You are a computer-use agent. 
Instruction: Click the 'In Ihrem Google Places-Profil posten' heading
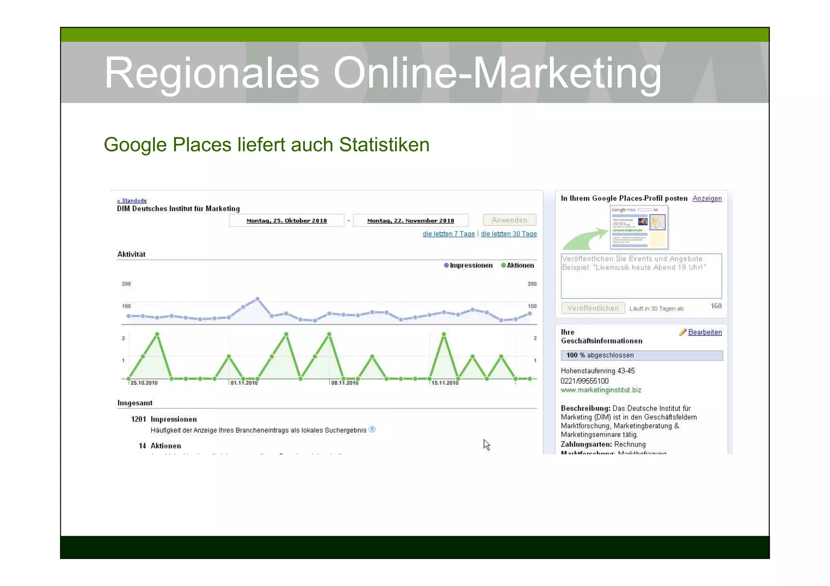[624, 198]
